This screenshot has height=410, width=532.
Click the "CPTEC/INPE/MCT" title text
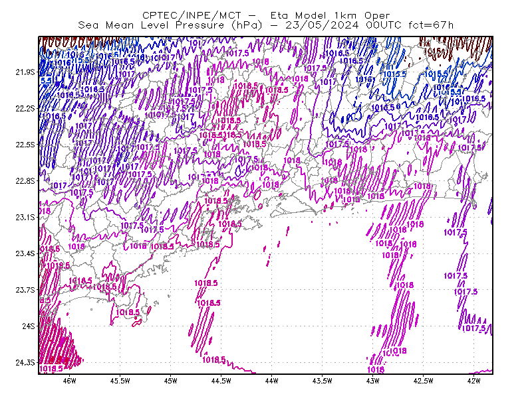[192, 15]
